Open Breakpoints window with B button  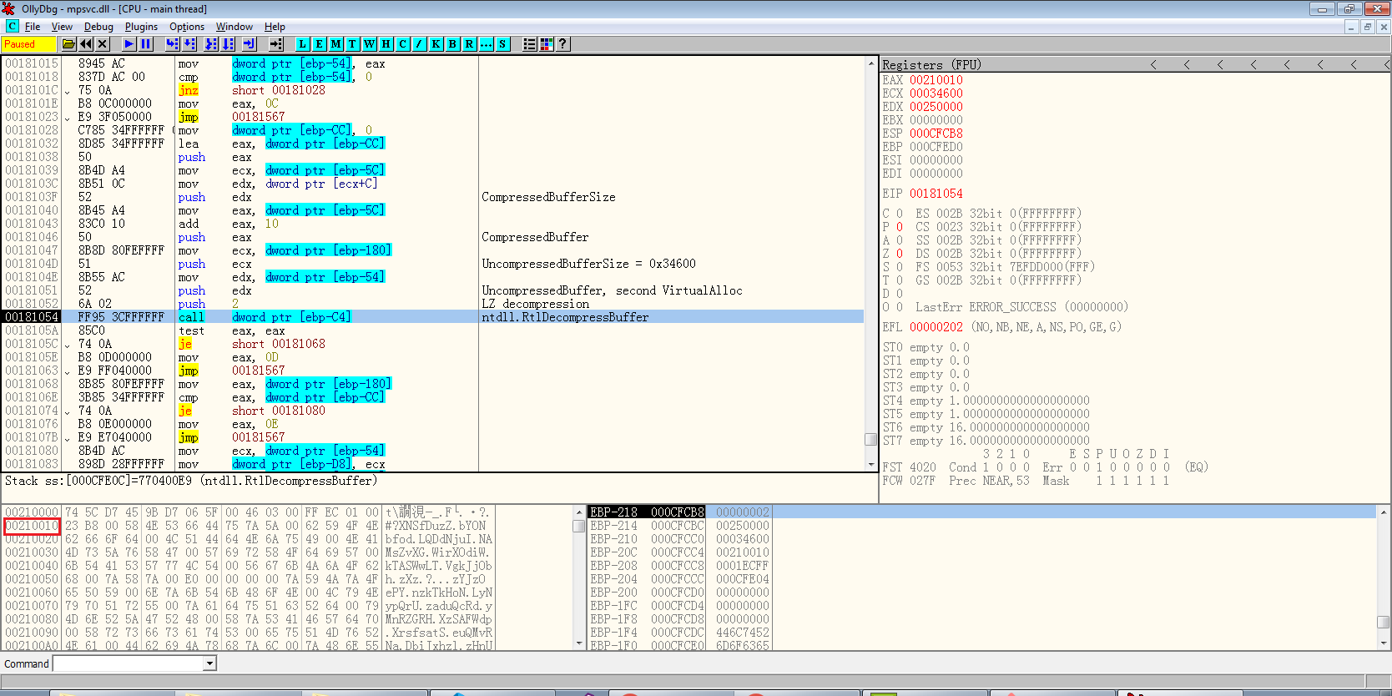click(x=452, y=44)
